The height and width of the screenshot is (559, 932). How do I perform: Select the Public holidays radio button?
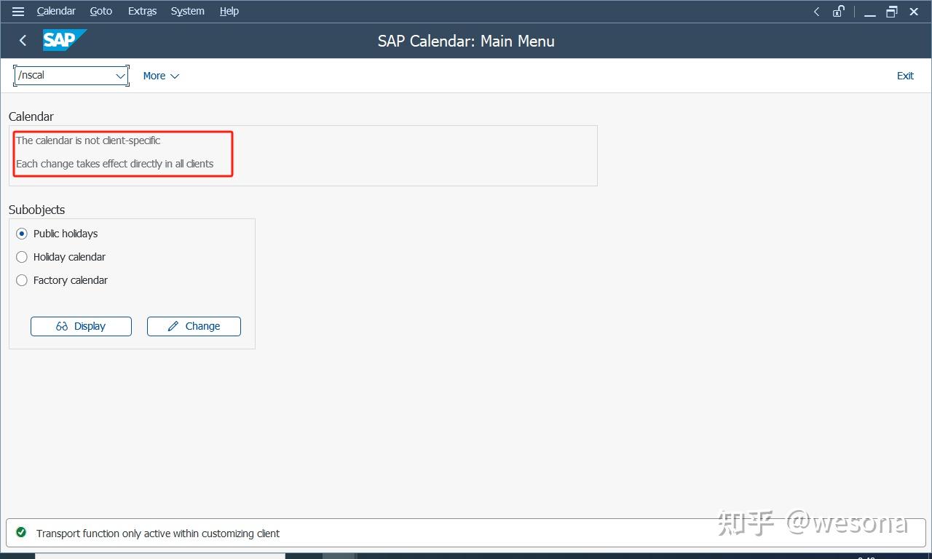click(x=21, y=234)
